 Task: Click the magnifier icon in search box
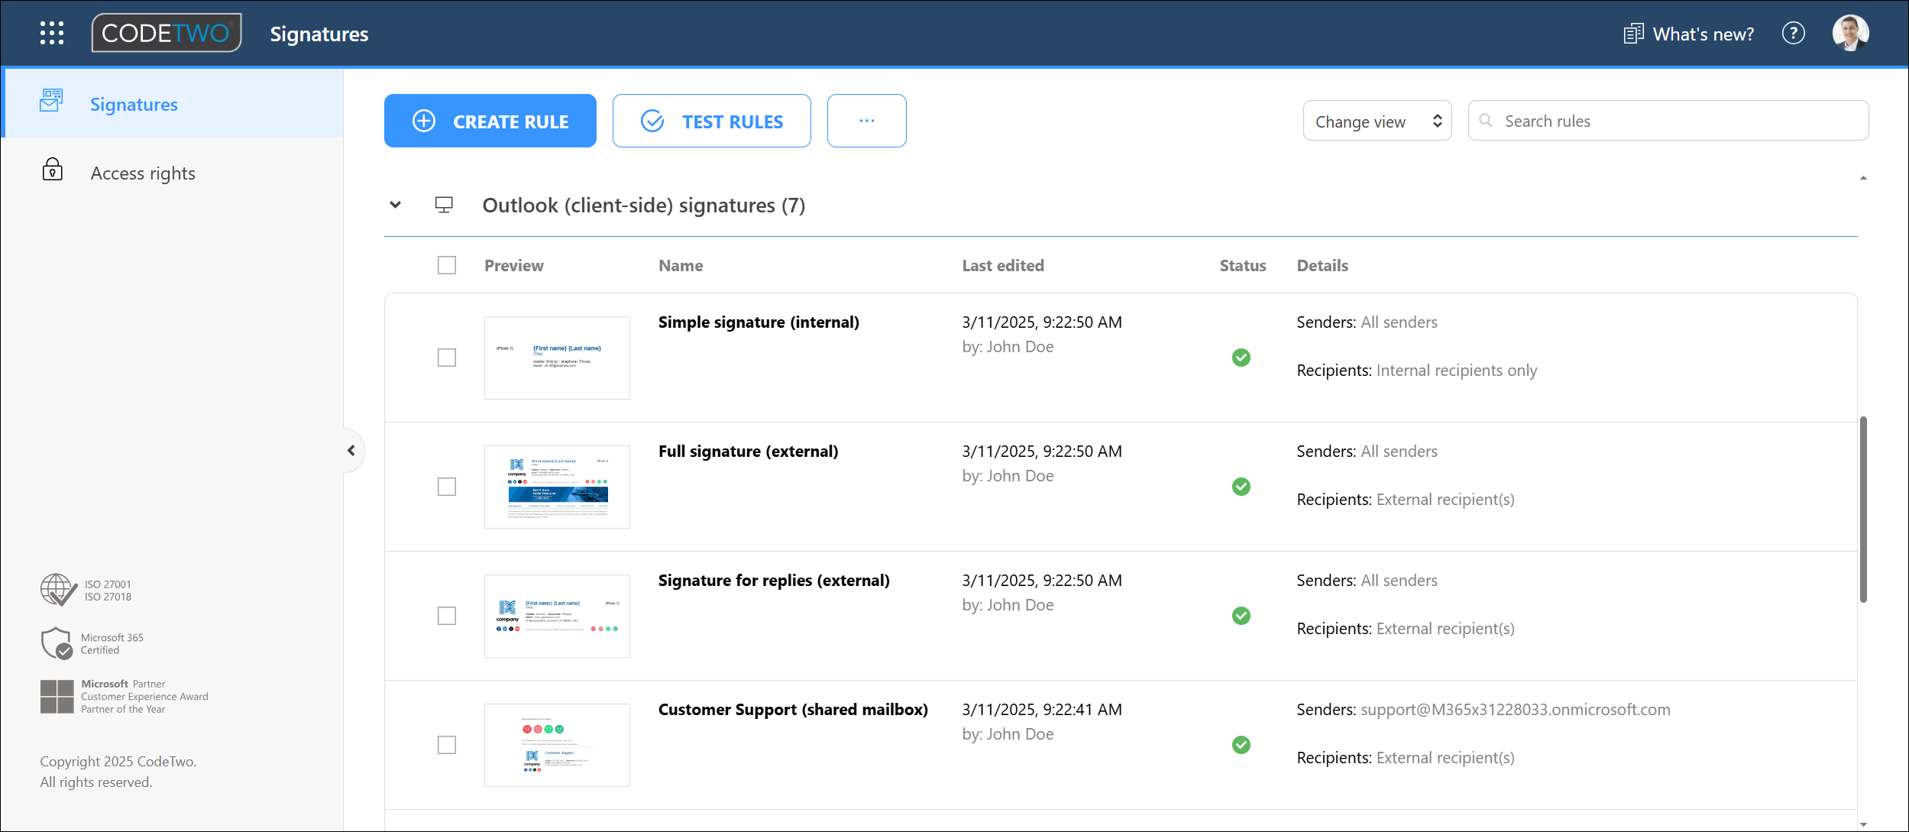click(1486, 121)
